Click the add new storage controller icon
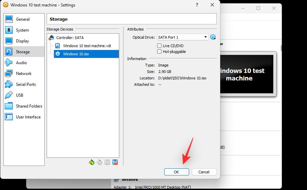307x190 pixels. pyautogui.click(x=92, y=162)
